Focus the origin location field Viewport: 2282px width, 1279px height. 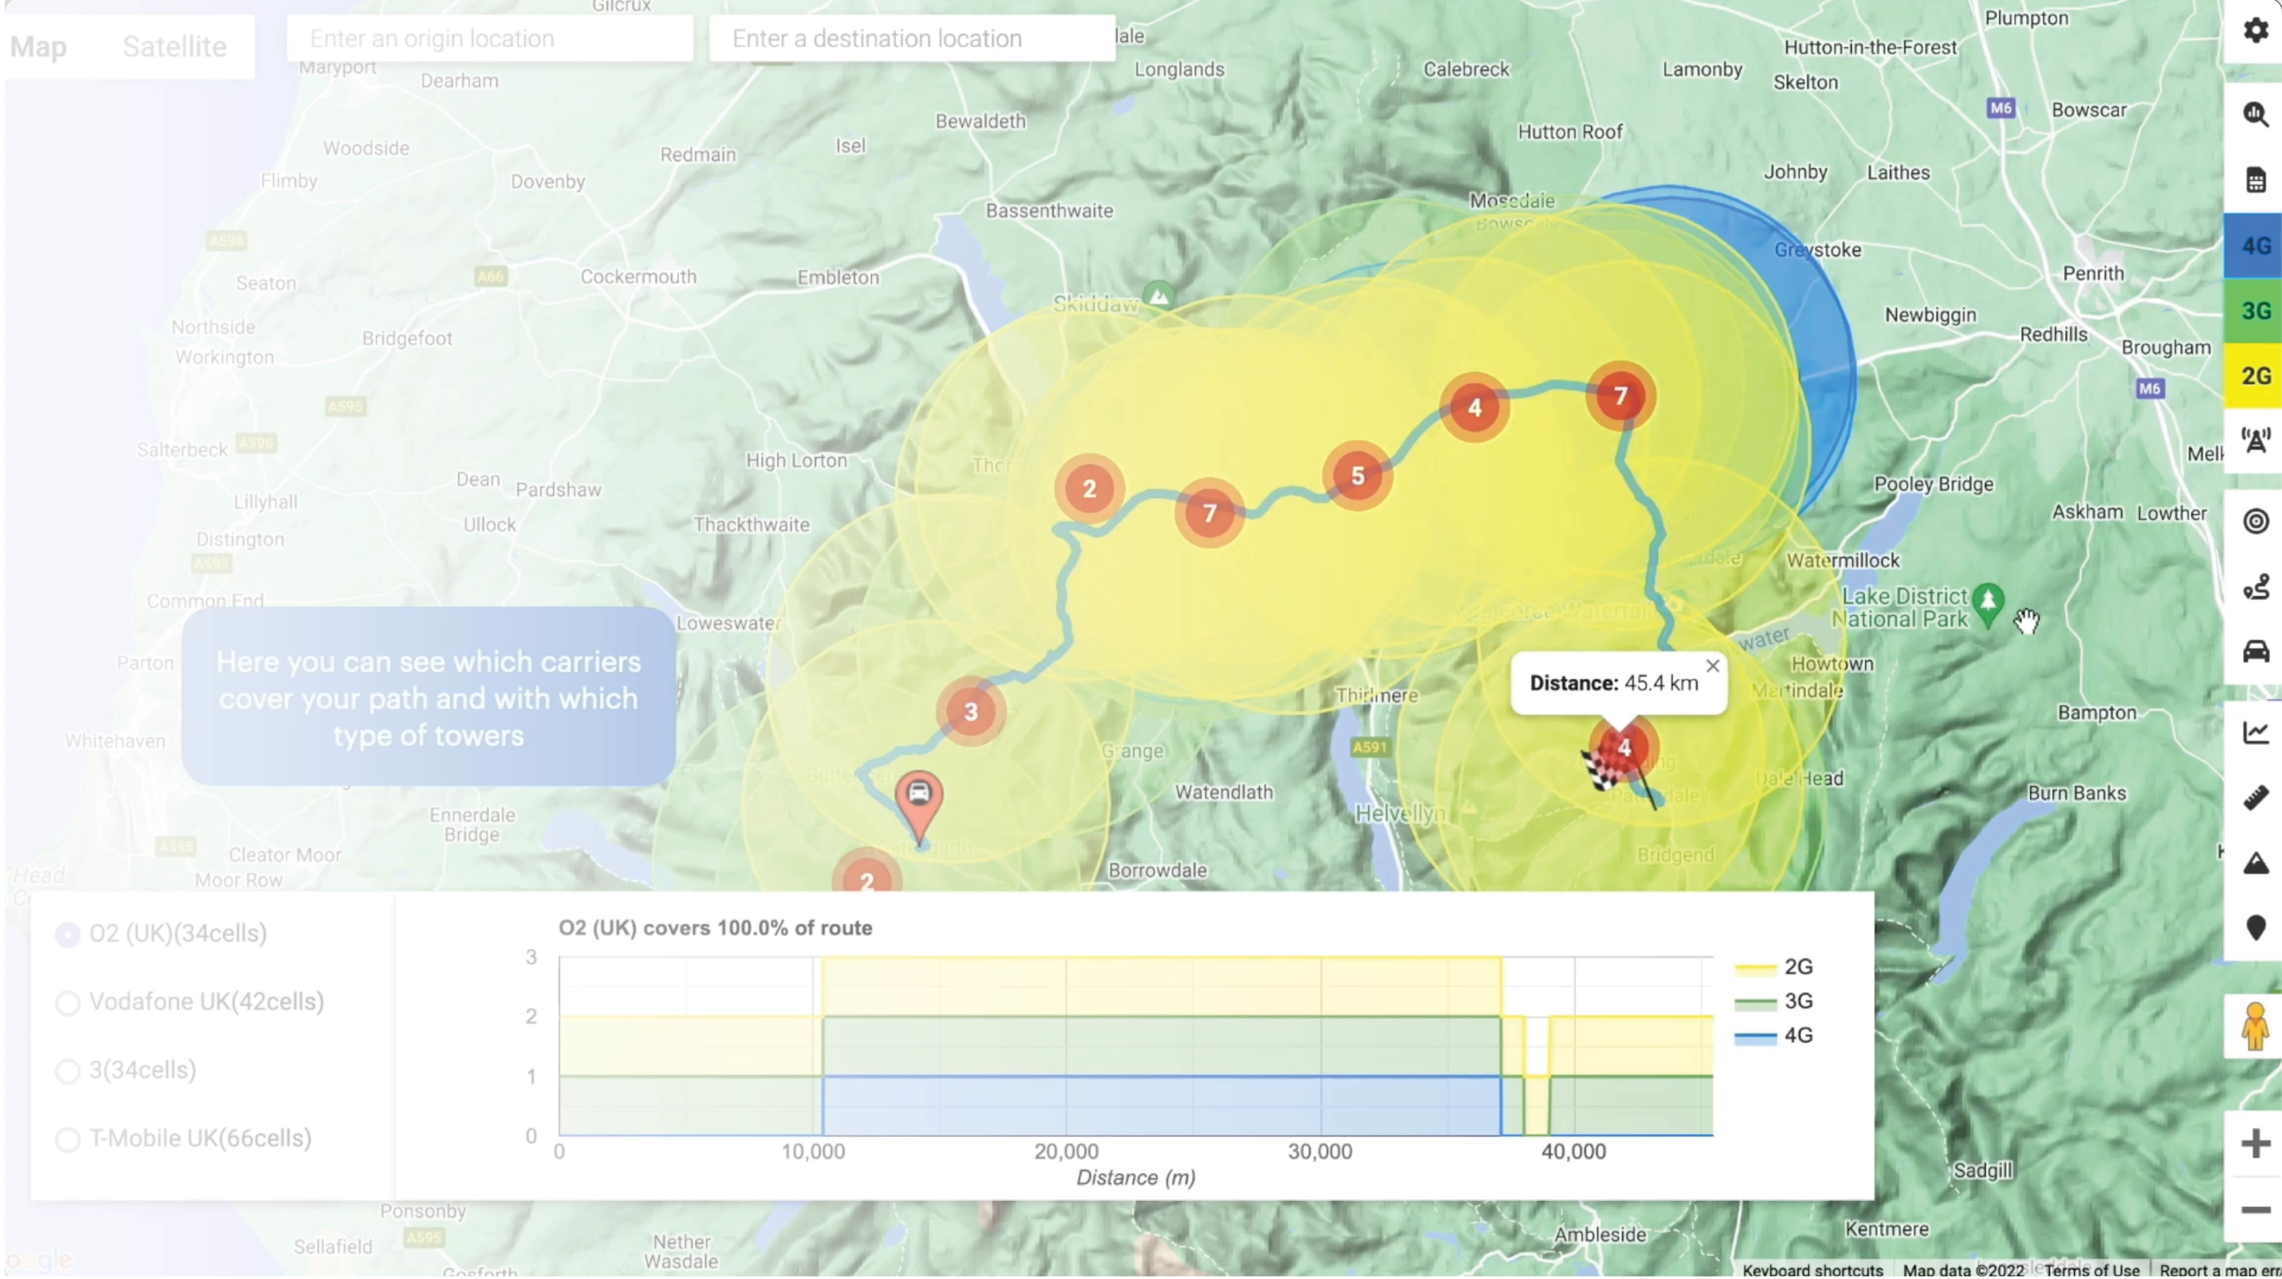pyautogui.click(x=489, y=39)
